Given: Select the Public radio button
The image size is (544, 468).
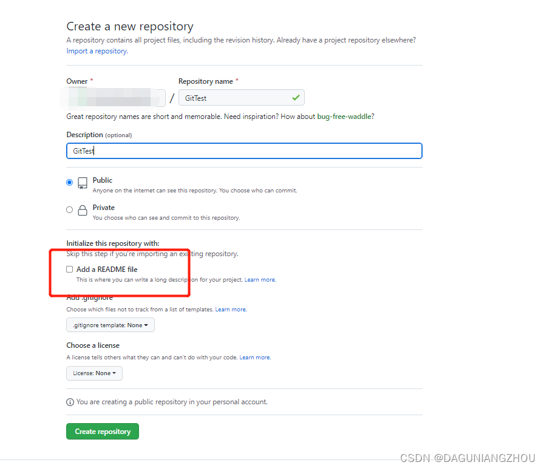Looking at the screenshot, I should [70, 182].
